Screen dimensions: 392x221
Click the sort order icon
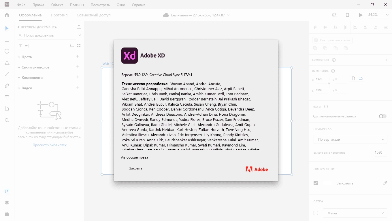click(x=27, y=45)
